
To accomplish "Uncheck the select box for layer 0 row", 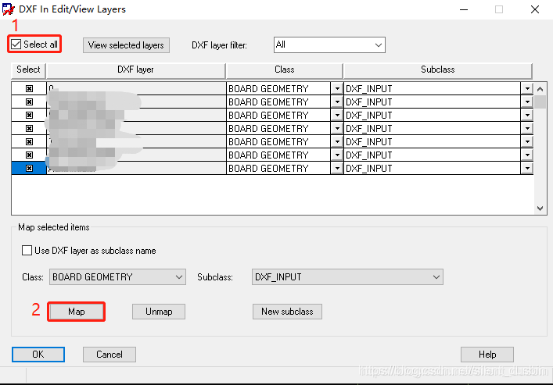I will (x=29, y=89).
